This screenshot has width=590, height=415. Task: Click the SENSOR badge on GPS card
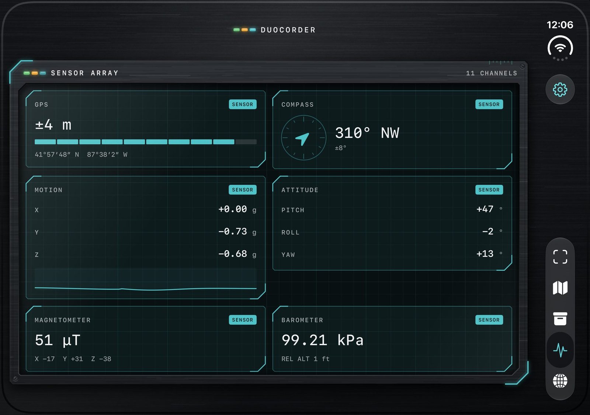coord(242,104)
